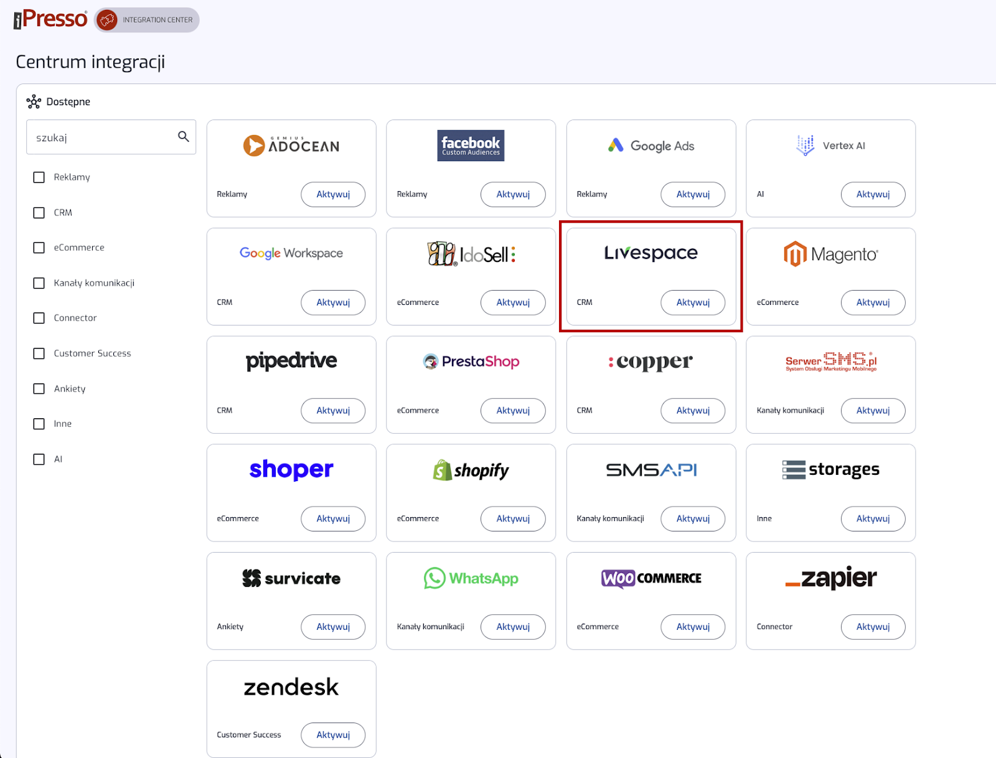996x758 pixels.
Task: Click the Zapier logo tile
Action: pyautogui.click(x=830, y=579)
